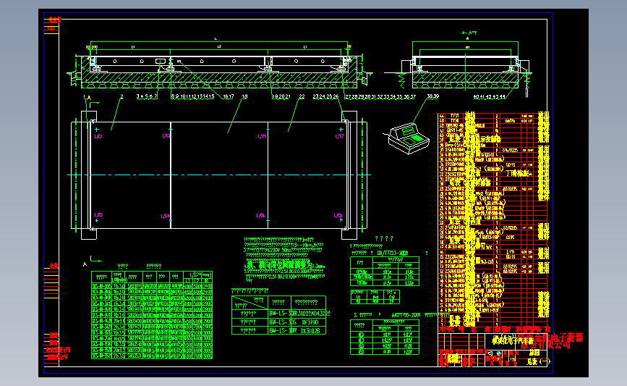Click the BM-LS-30R XK3102B table cell
This screenshot has width=627, height=386.
[x=297, y=330]
